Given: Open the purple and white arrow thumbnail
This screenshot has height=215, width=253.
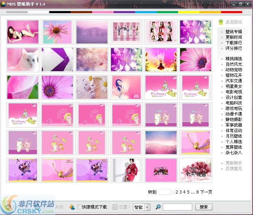Looking at the screenshot, I should click(57, 59).
